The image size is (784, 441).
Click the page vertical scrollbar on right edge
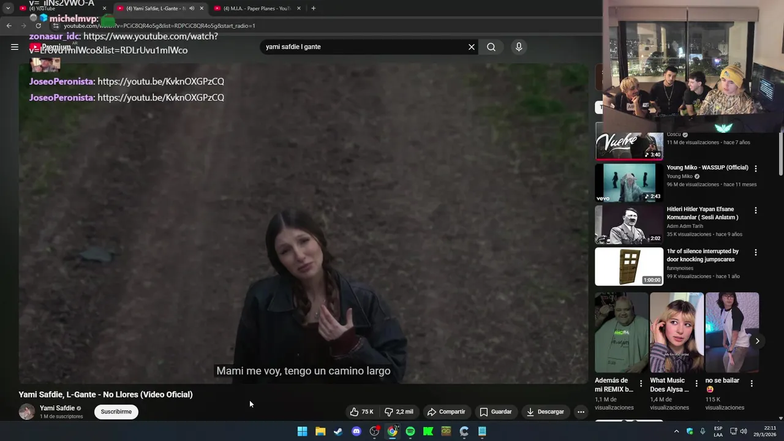(x=780, y=153)
